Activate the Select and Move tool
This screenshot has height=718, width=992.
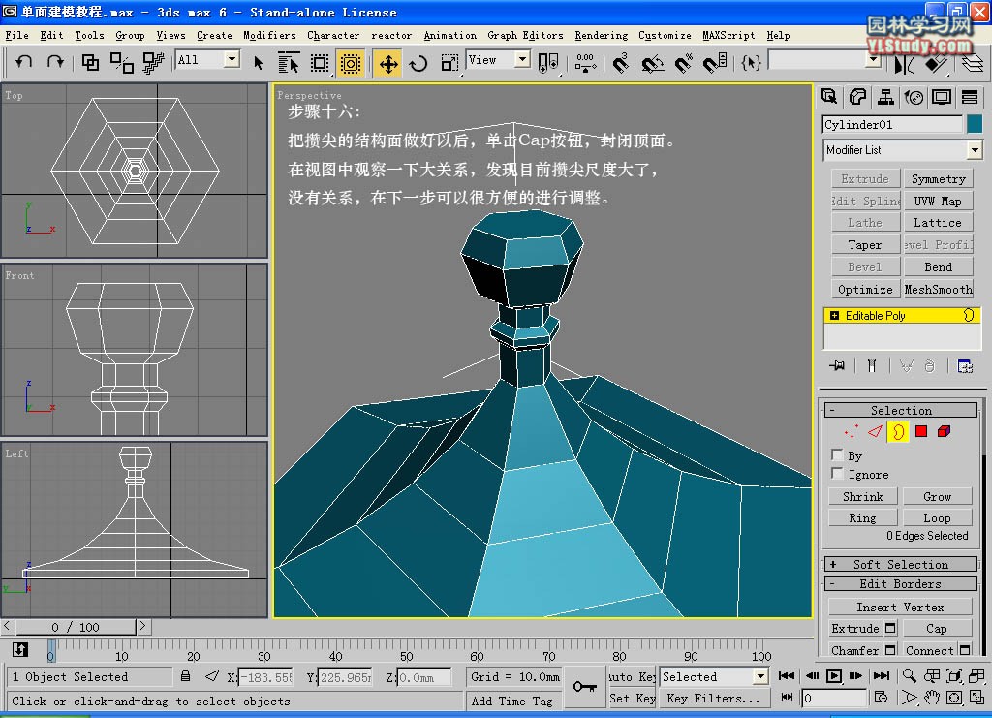(x=387, y=63)
